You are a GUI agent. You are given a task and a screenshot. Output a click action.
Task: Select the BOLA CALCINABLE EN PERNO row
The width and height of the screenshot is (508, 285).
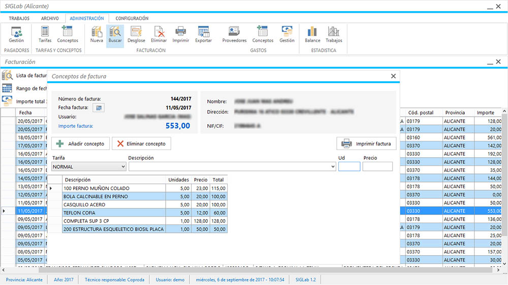coord(138,196)
